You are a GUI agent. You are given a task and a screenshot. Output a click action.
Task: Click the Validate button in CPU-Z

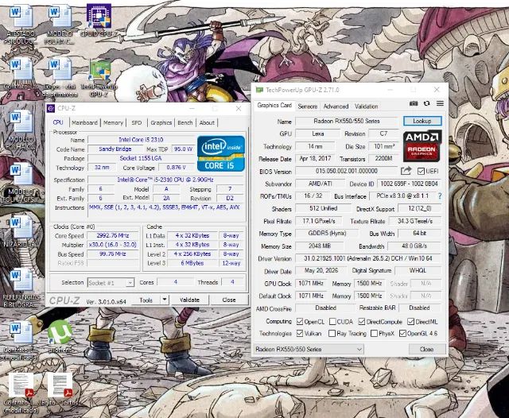(x=189, y=300)
